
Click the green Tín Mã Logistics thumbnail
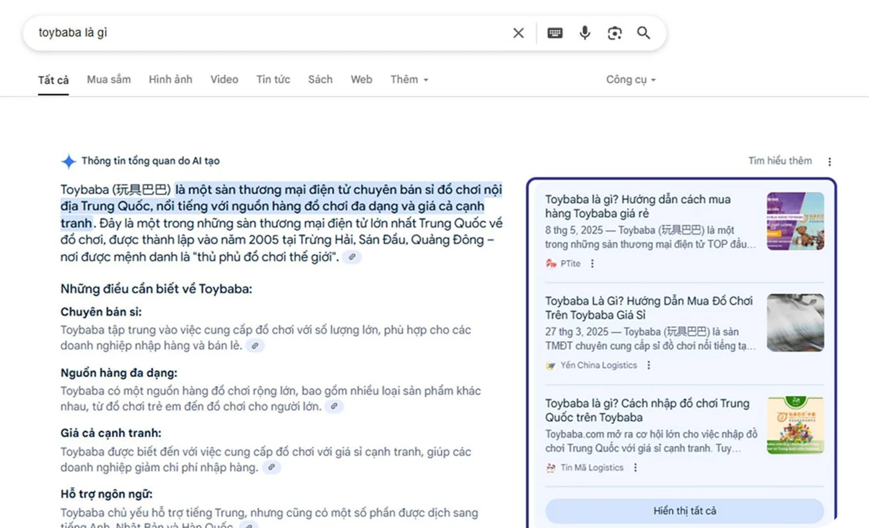coord(796,425)
